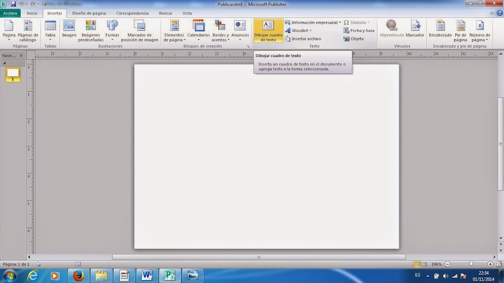Open Imágenes prediseñadas clip art

tap(91, 30)
